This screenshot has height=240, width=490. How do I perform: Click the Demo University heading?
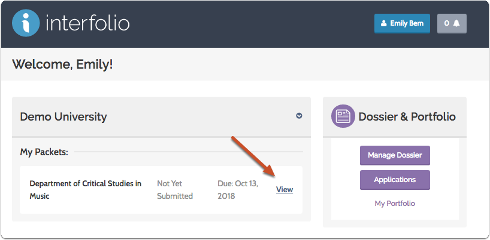(x=63, y=117)
